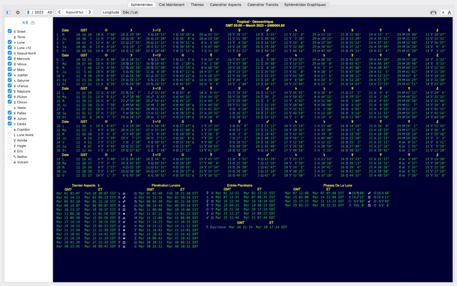457x286 pixels.
Task: Toggle Soleil checkbox
Action: coord(10,31)
